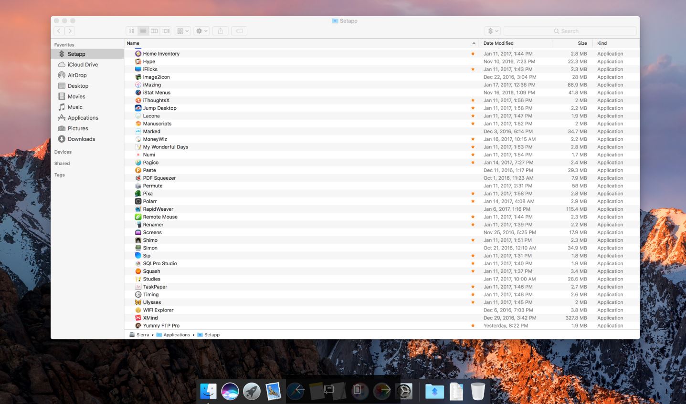Switch to Cover Flow view
This screenshot has height=404, width=686.
coord(166,31)
